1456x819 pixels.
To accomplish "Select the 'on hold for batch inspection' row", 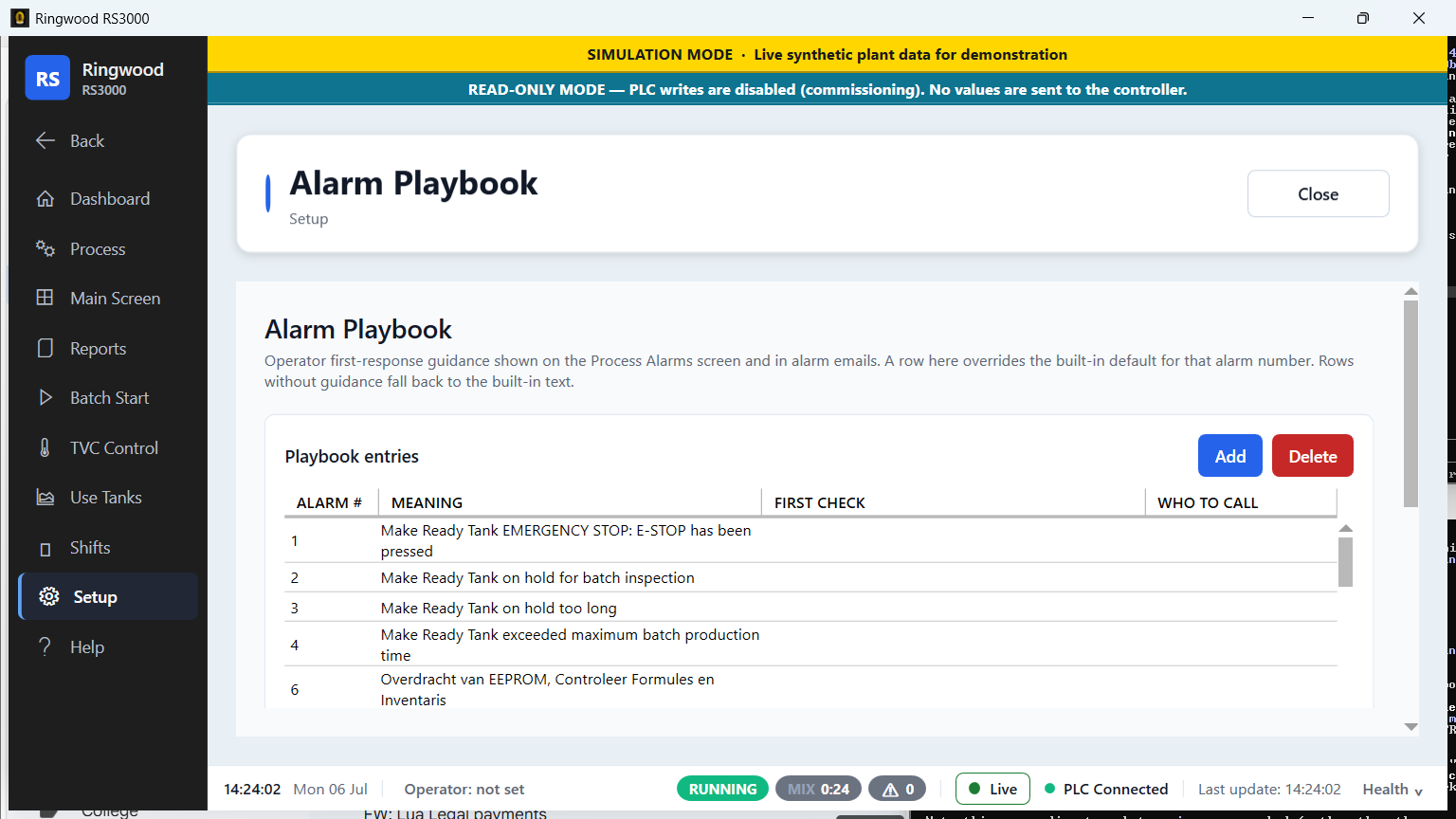I will point(810,577).
